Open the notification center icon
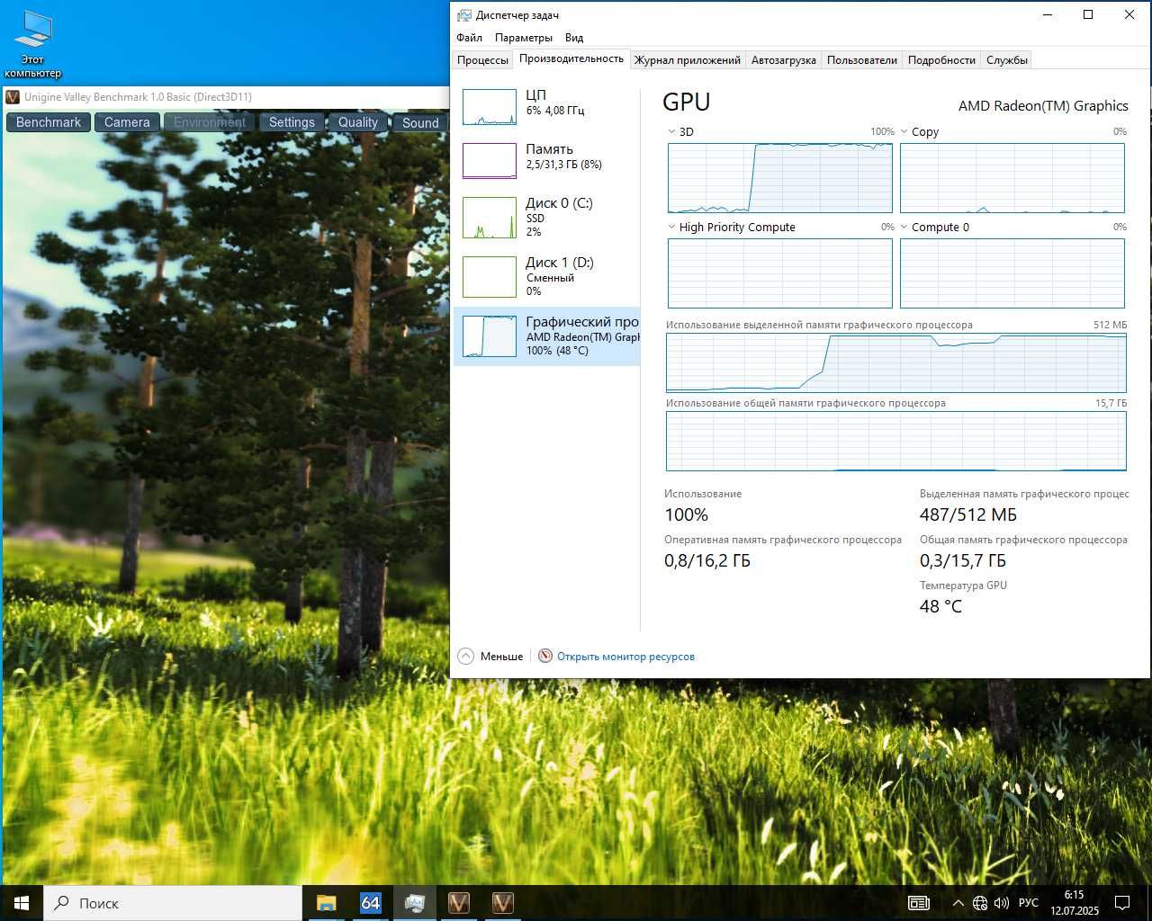Image resolution: width=1152 pixels, height=921 pixels. click(1122, 903)
